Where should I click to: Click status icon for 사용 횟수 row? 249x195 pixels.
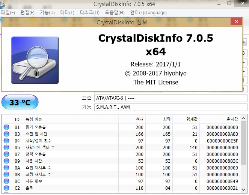(6, 181)
